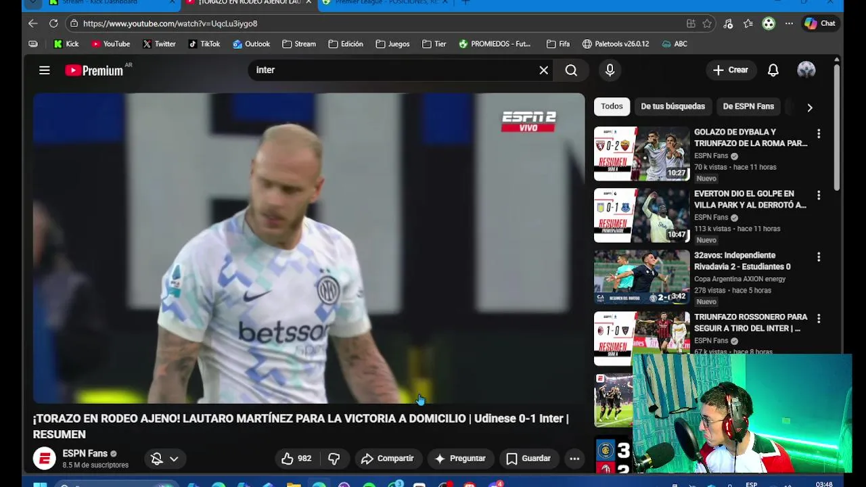Image resolution: width=866 pixels, height=487 pixels.
Task: Click the address bar URL
Action: tap(170, 24)
